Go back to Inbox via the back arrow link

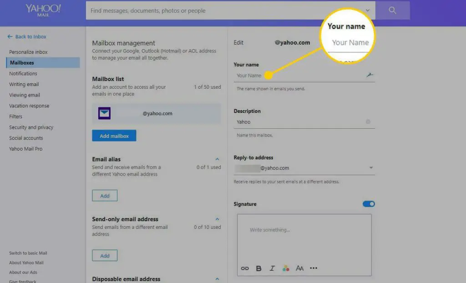[27, 36]
